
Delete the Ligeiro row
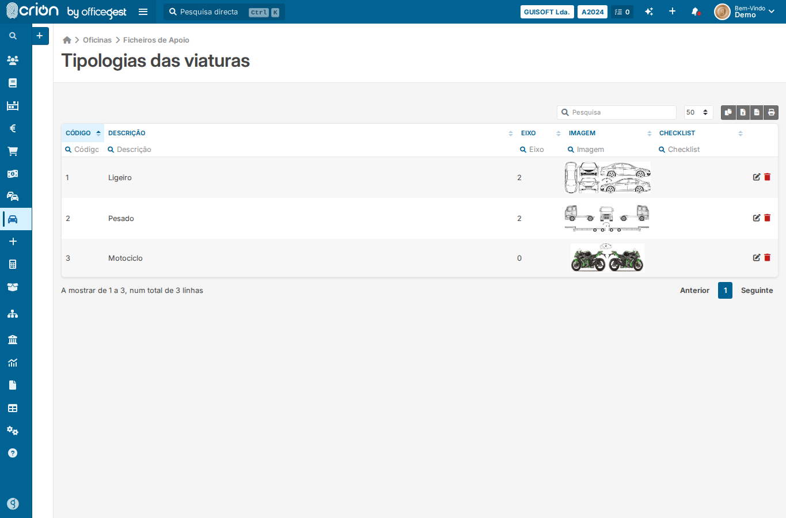[767, 177]
